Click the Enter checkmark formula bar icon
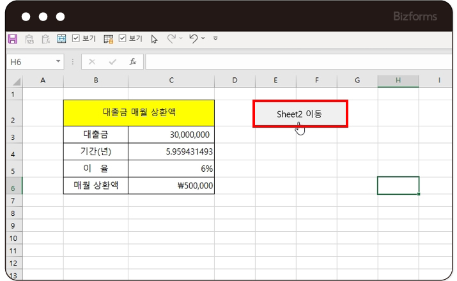This screenshot has width=457, height=281. click(112, 62)
